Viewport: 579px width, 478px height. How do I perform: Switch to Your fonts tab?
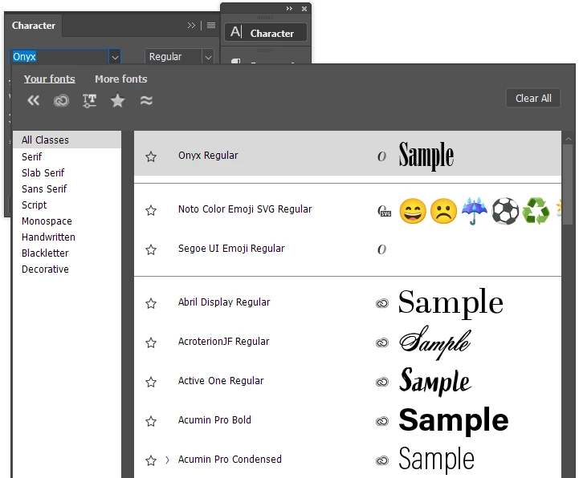[50, 79]
